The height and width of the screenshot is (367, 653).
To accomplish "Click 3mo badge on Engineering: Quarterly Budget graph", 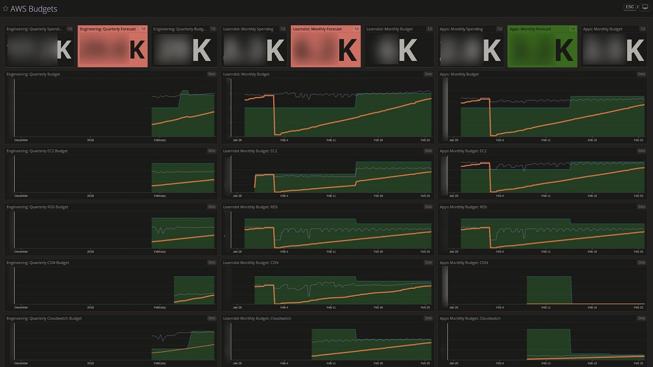I will click(x=211, y=74).
